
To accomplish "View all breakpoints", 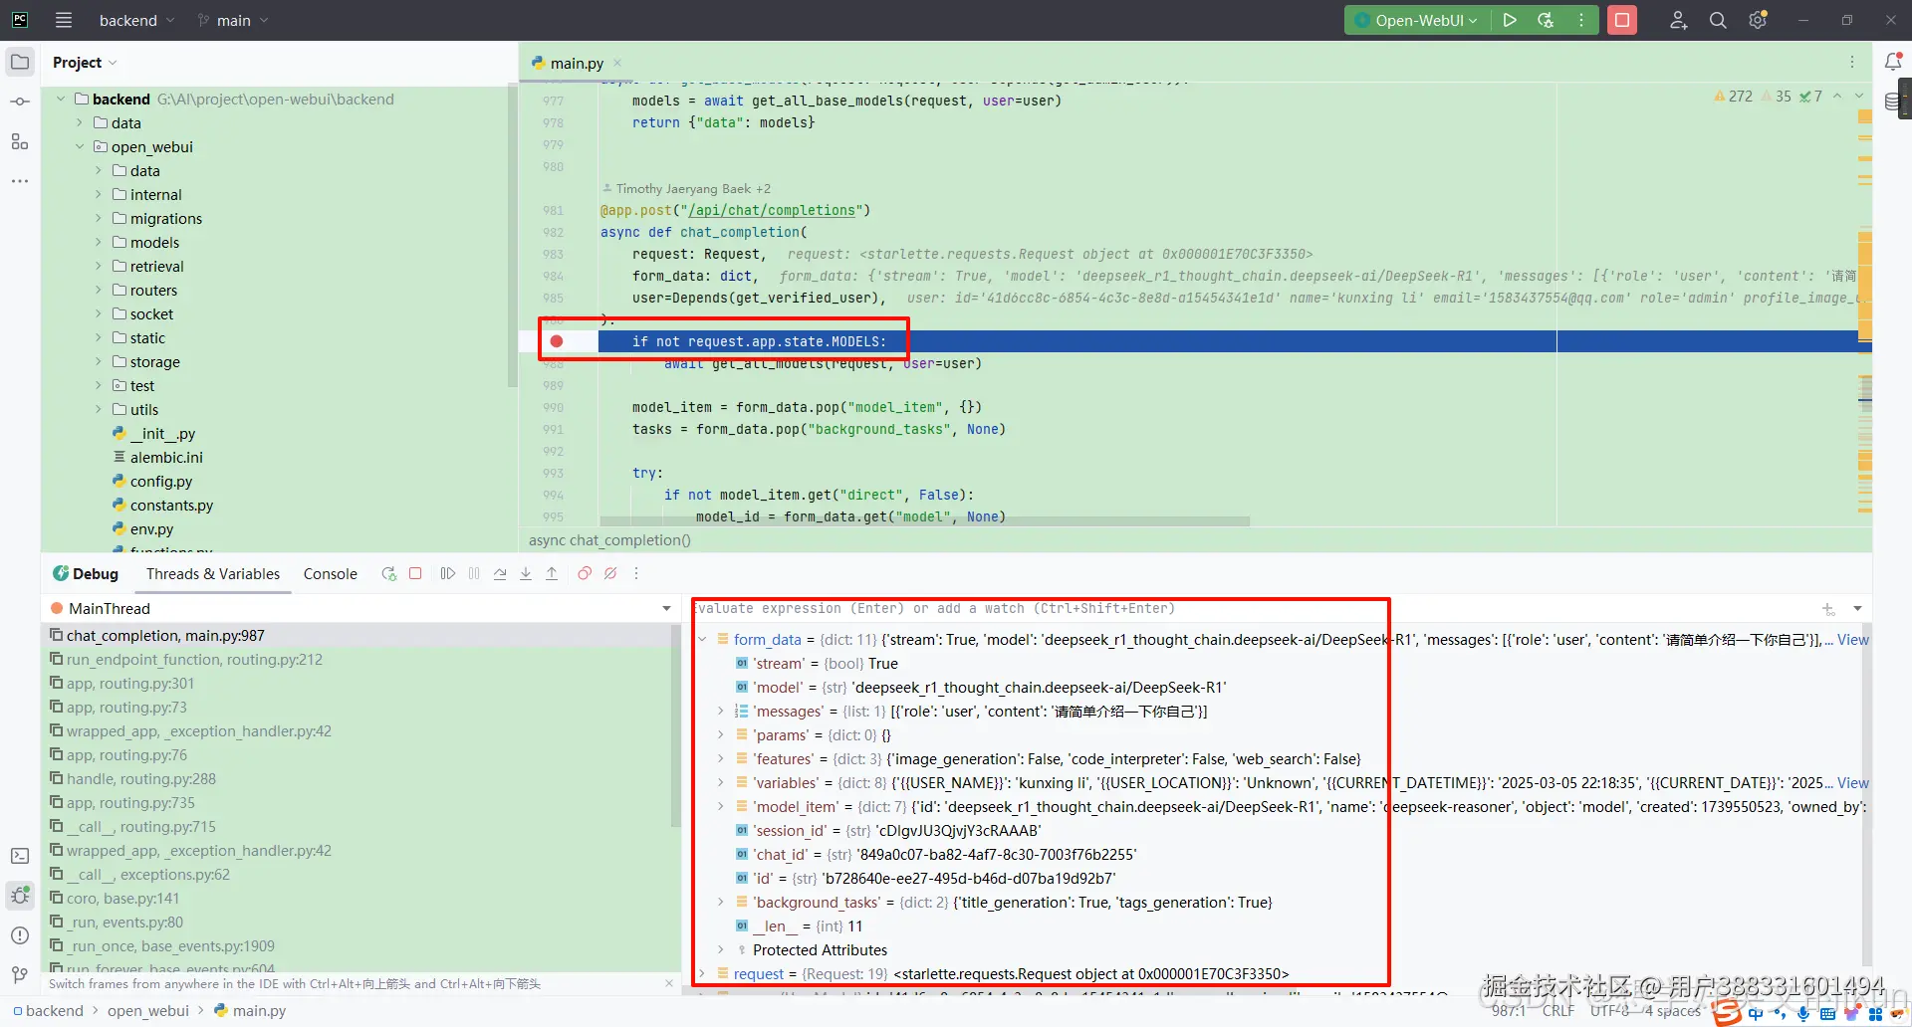I will (x=585, y=574).
